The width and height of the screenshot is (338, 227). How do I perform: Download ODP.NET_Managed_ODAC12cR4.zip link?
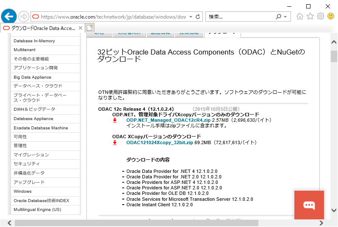168,120
